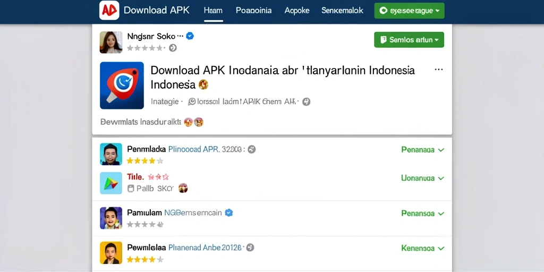
Task: Click the chat icon before lorssol ladmt
Action: [x=192, y=101]
